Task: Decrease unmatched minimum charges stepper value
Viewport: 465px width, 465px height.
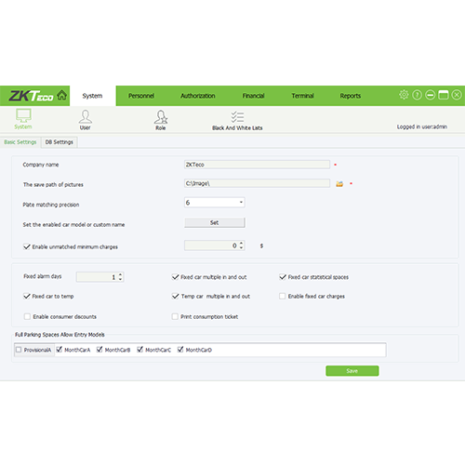Action: point(241,247)
